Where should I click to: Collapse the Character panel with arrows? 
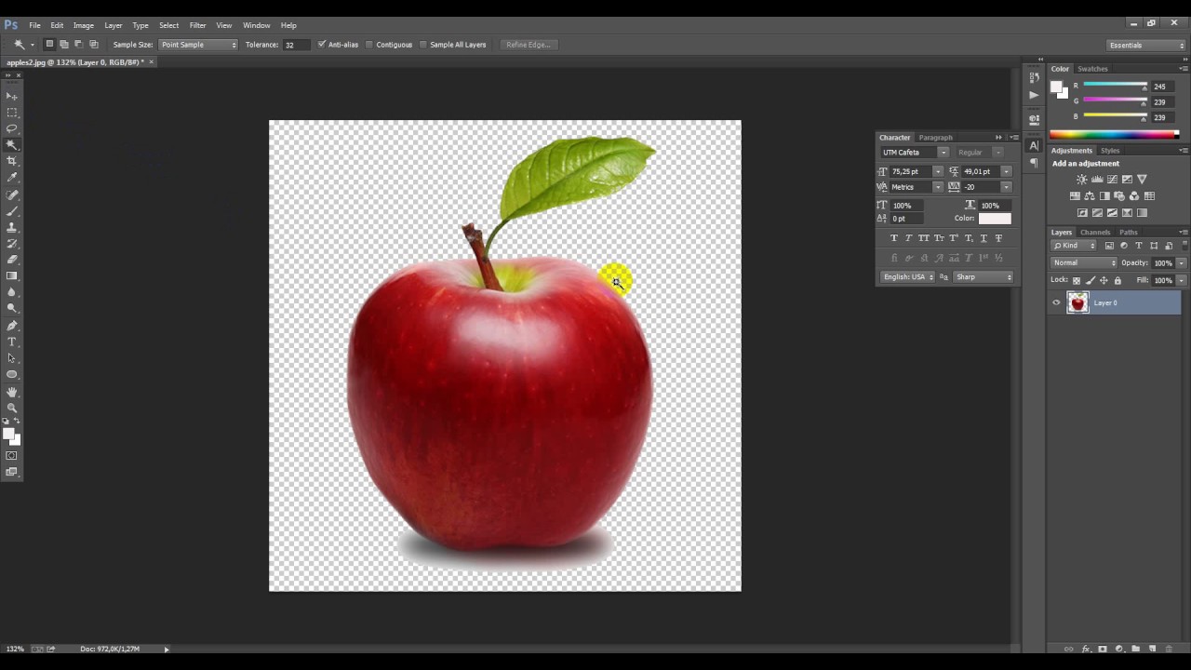pyautogui.click(x=999, y=138)
